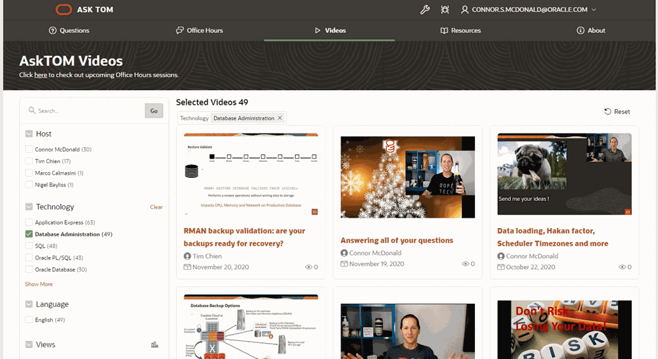Check the Oracle PL/SQL filter
The image size is (658, 359).
click(29, 257)
